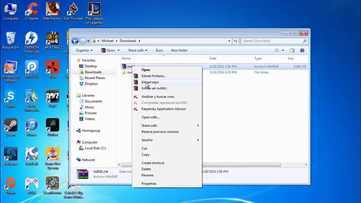
Task: Click the Explorer Back navigation arrow
Action: [75, 41]
